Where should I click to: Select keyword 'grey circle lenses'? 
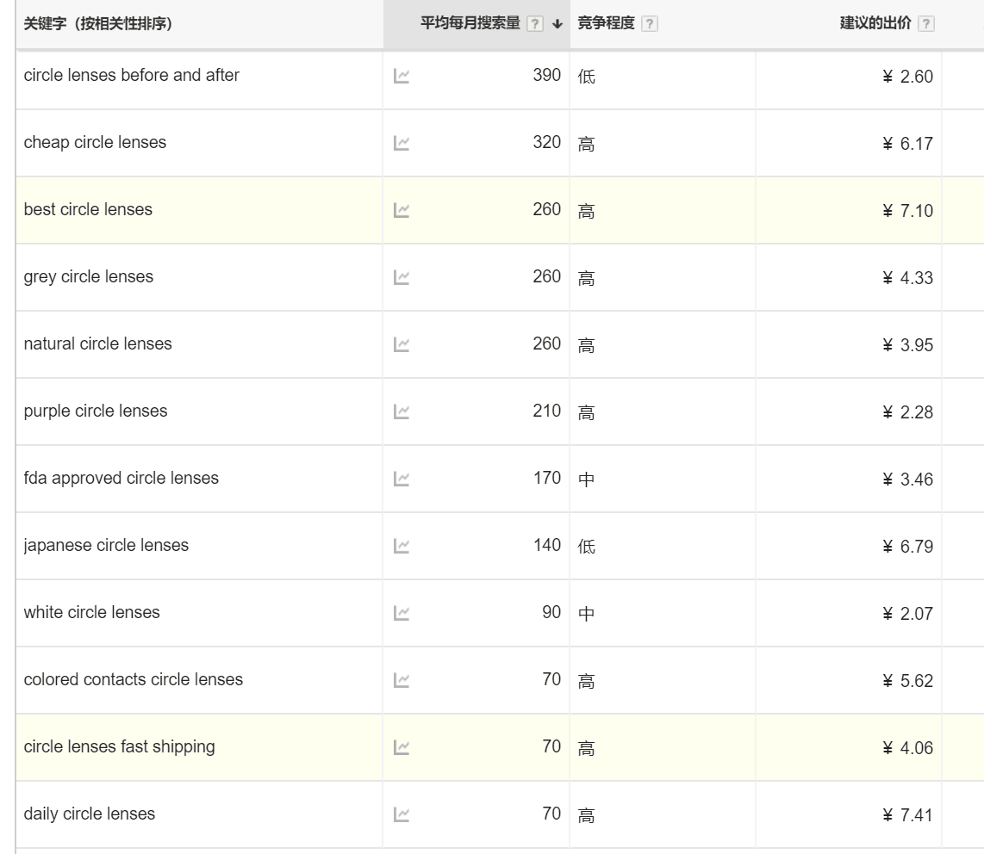coord(89,276)
